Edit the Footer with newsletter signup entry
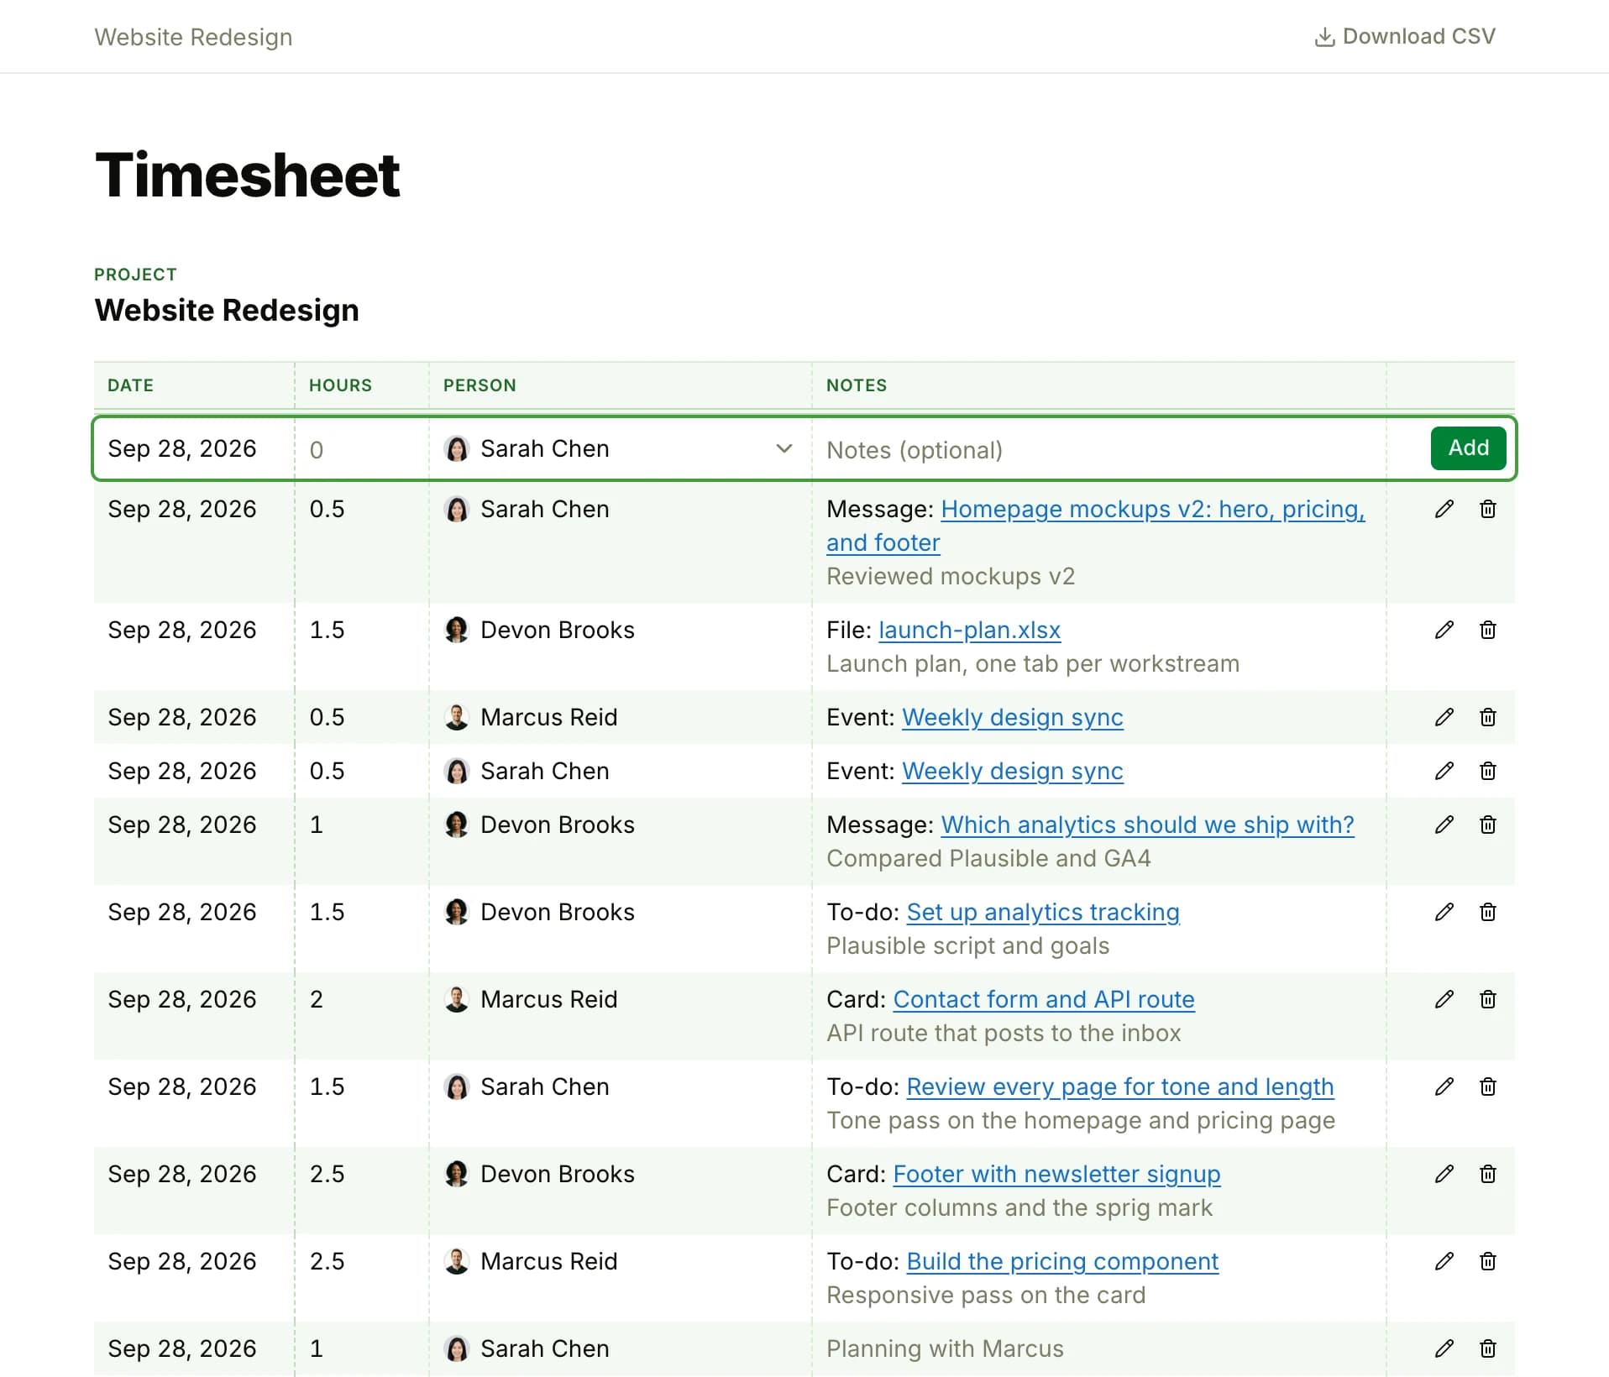 pos(1444,1174)
